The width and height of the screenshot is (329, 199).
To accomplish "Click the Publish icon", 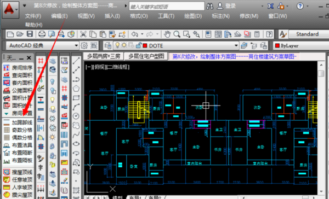I will 61,34.
